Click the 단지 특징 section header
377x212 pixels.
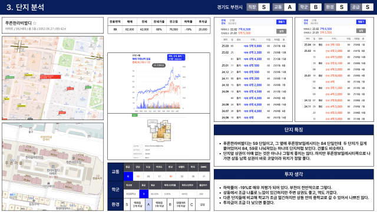[x=293, y=130]
